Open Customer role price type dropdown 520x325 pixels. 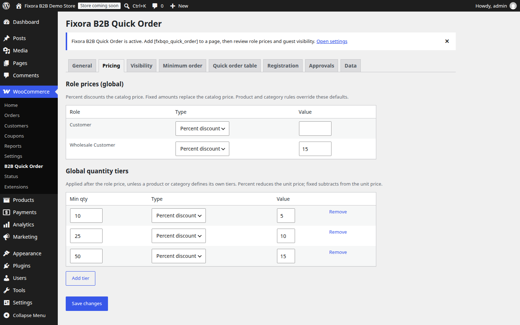pyautogui.click(x=202, y=129)
